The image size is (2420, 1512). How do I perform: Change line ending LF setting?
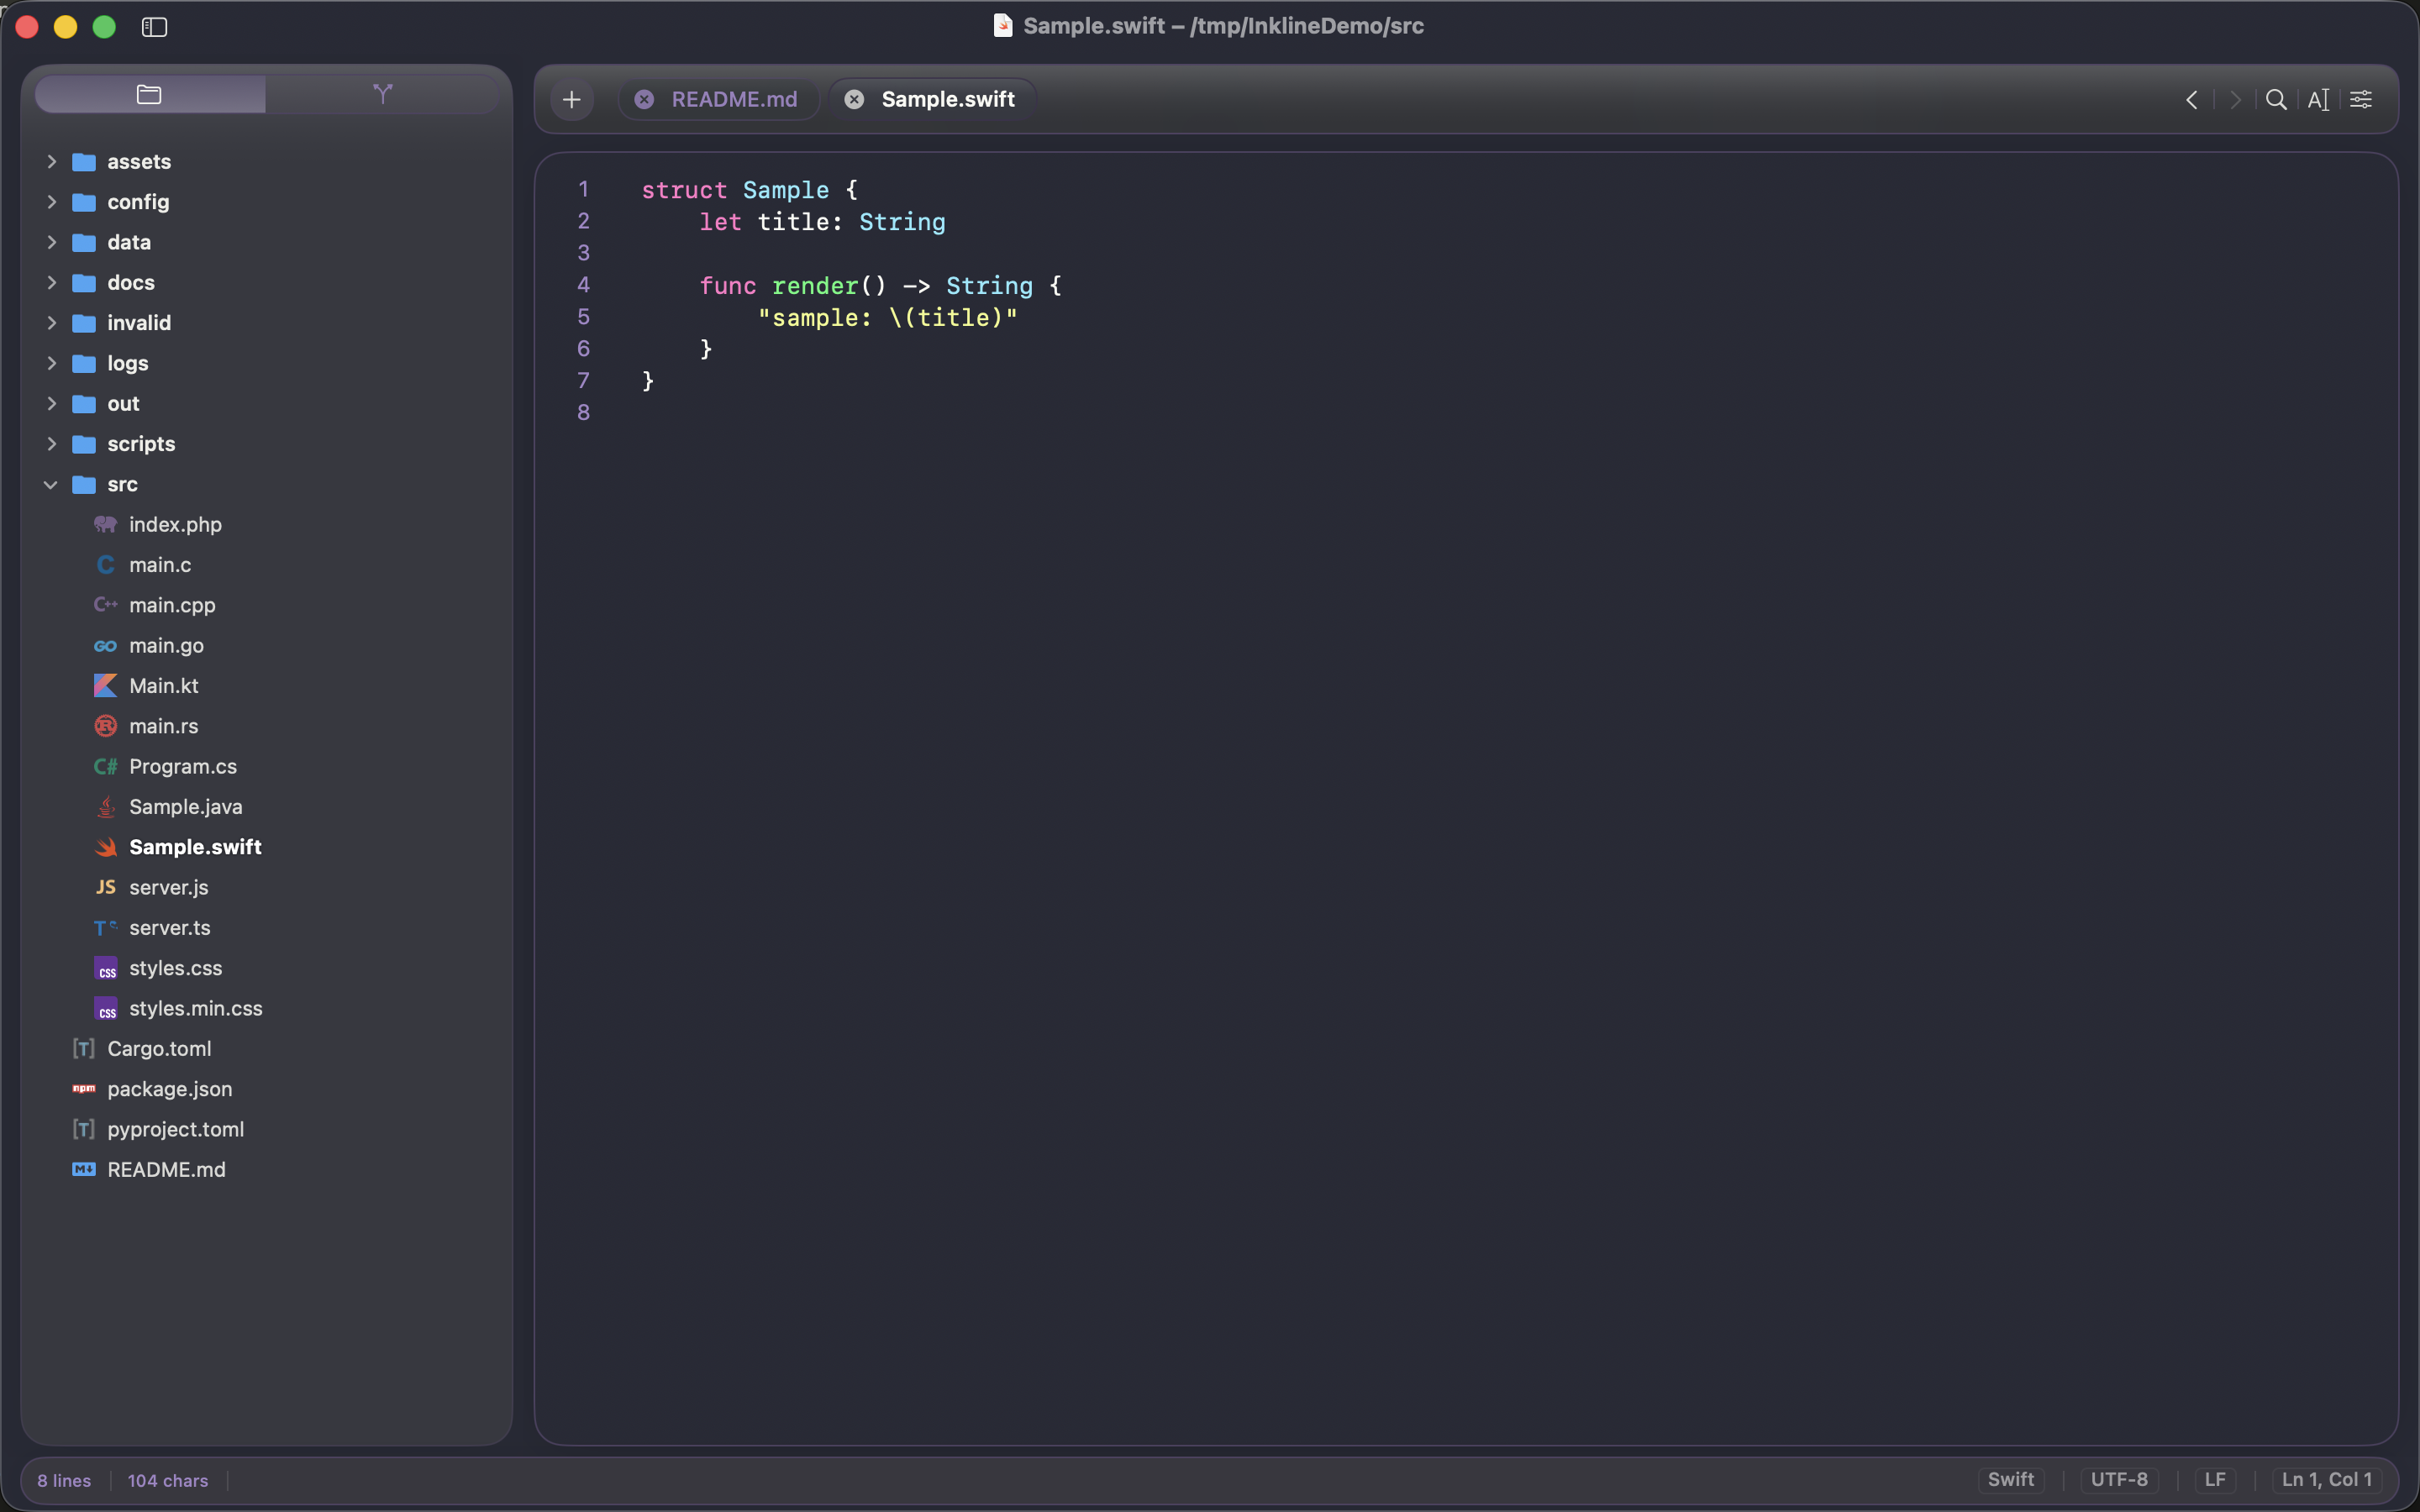[x=2215, y=1480]
